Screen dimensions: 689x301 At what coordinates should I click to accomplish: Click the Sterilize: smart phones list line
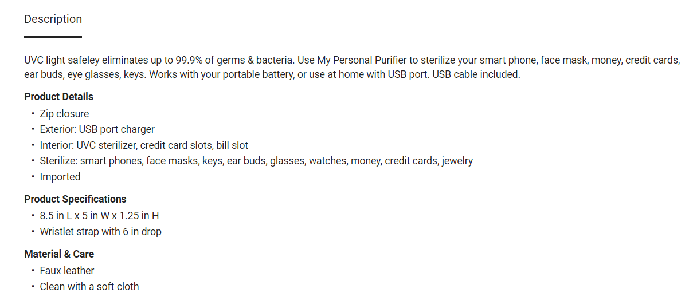tap(256, 161)
